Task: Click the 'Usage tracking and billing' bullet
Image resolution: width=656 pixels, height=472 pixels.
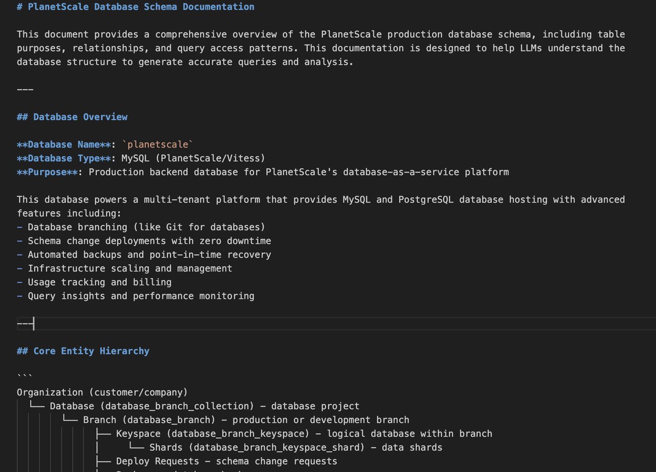Action: click(x=94, y=282)
